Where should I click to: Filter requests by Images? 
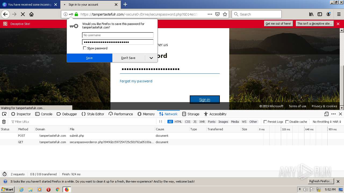223,122
